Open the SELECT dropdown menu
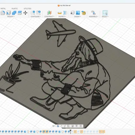This screenshot has height=135, width=135. [105, 17]
